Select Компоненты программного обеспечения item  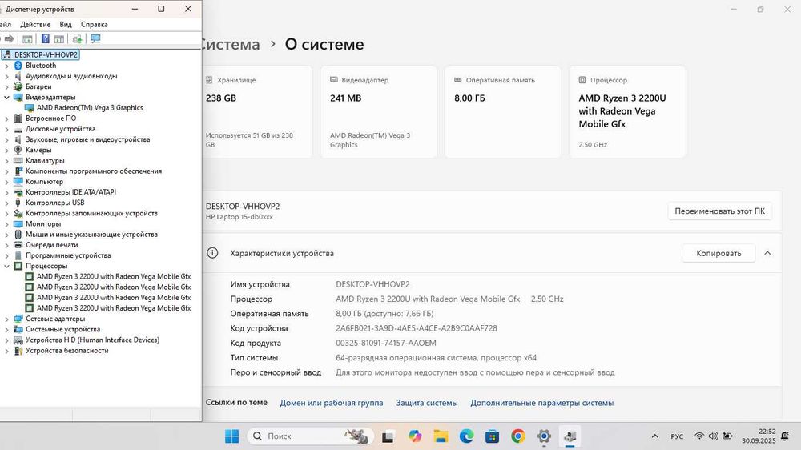coord(94,171)
